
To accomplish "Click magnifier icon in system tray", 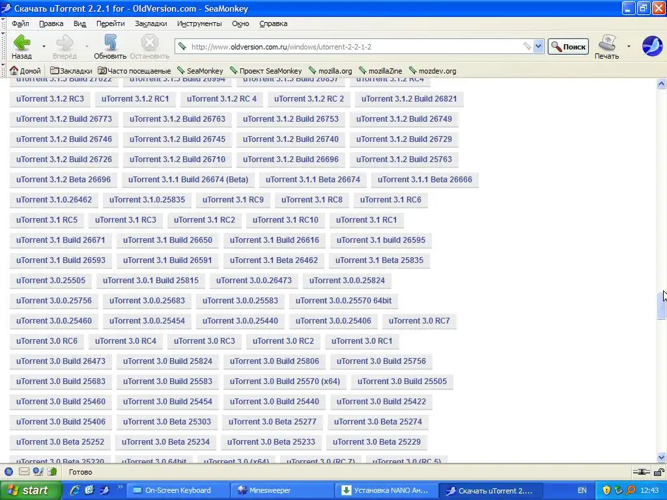I will (x=631, y=490).
